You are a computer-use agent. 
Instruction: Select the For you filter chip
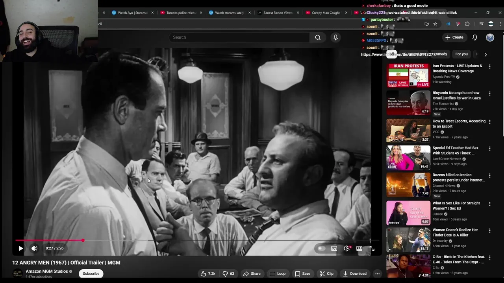(461, 54)
